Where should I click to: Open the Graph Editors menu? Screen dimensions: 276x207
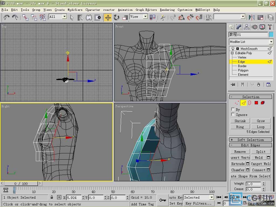point(146,10)
